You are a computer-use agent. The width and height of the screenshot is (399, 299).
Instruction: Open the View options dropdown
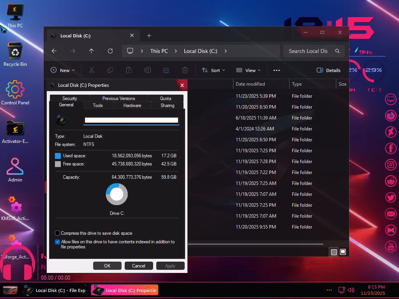[x=248, y=70]
